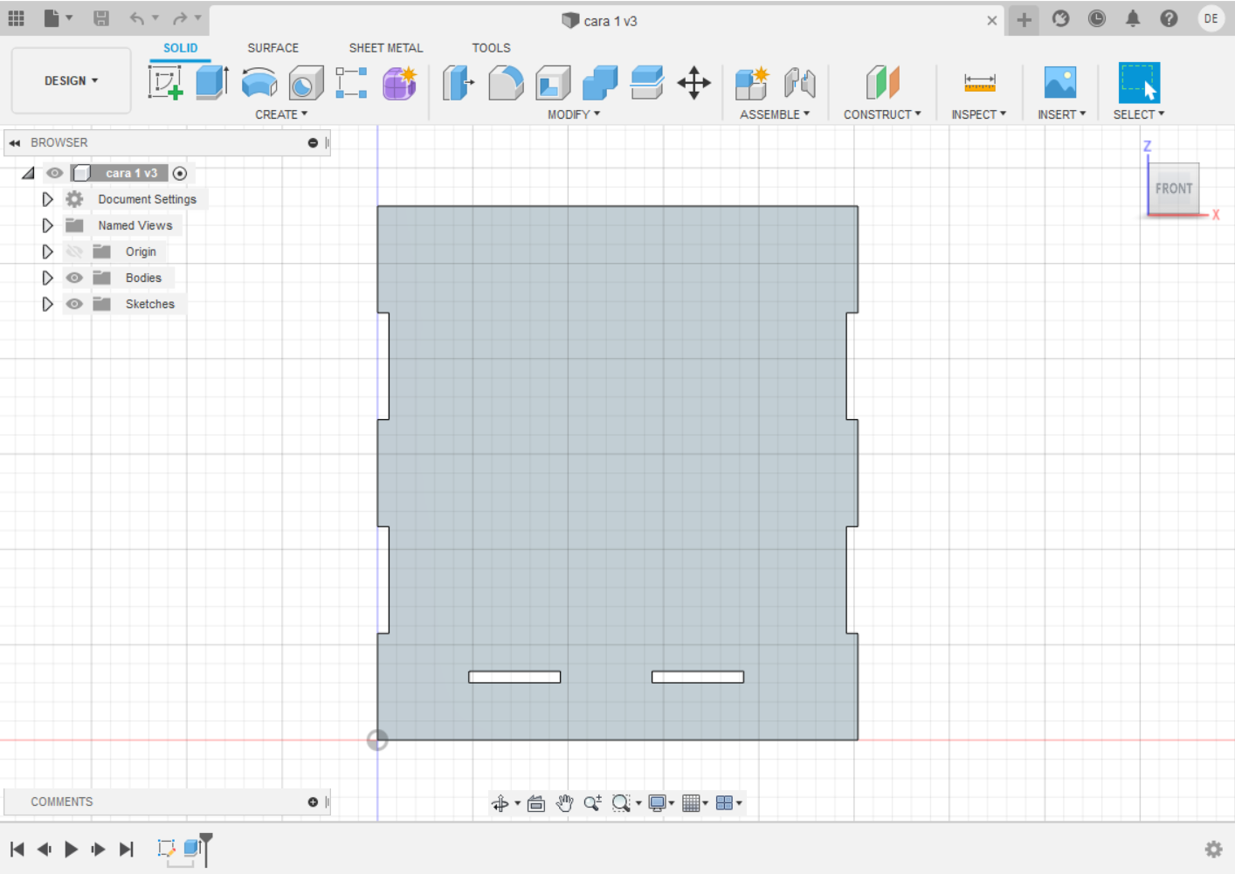Expand the Named Views folder
The width and height of the screenshot is (1235, 874).
point(48,225)
